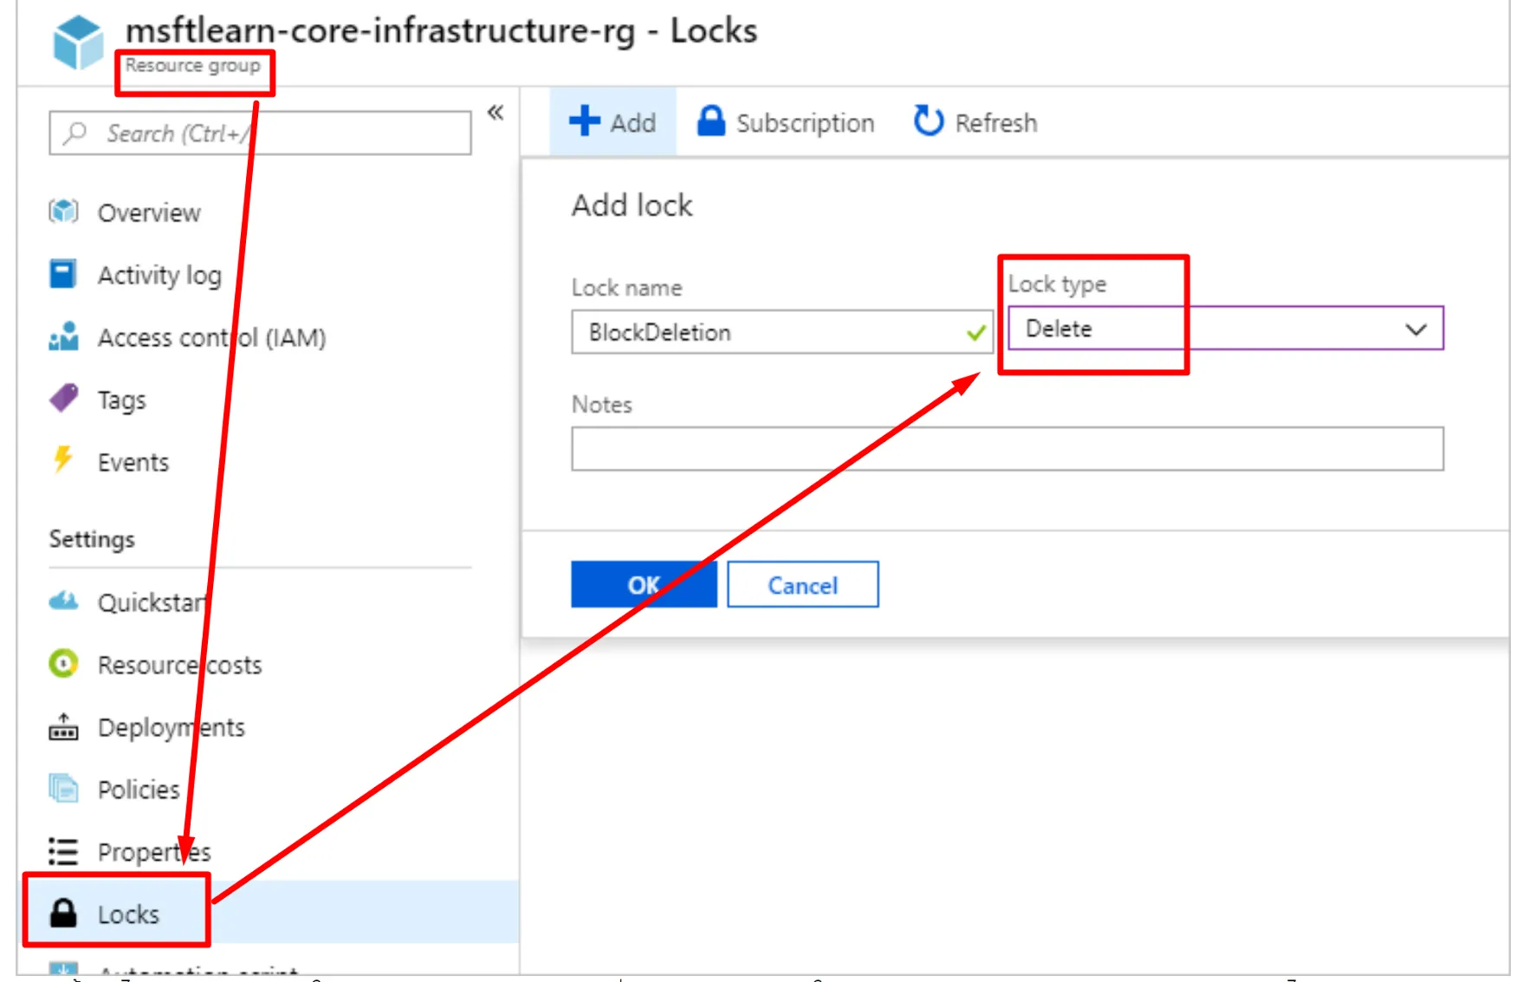Select Properties in Settings menu
The image size is (1516, 982).
[x=153, y=852]
